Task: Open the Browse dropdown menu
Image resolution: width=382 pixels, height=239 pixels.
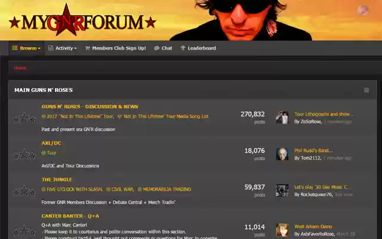Action: [x=26, y=48]
